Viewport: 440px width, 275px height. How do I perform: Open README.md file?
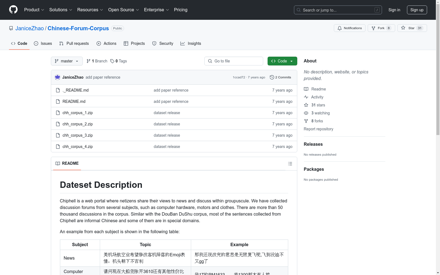[x=74, y=101]
